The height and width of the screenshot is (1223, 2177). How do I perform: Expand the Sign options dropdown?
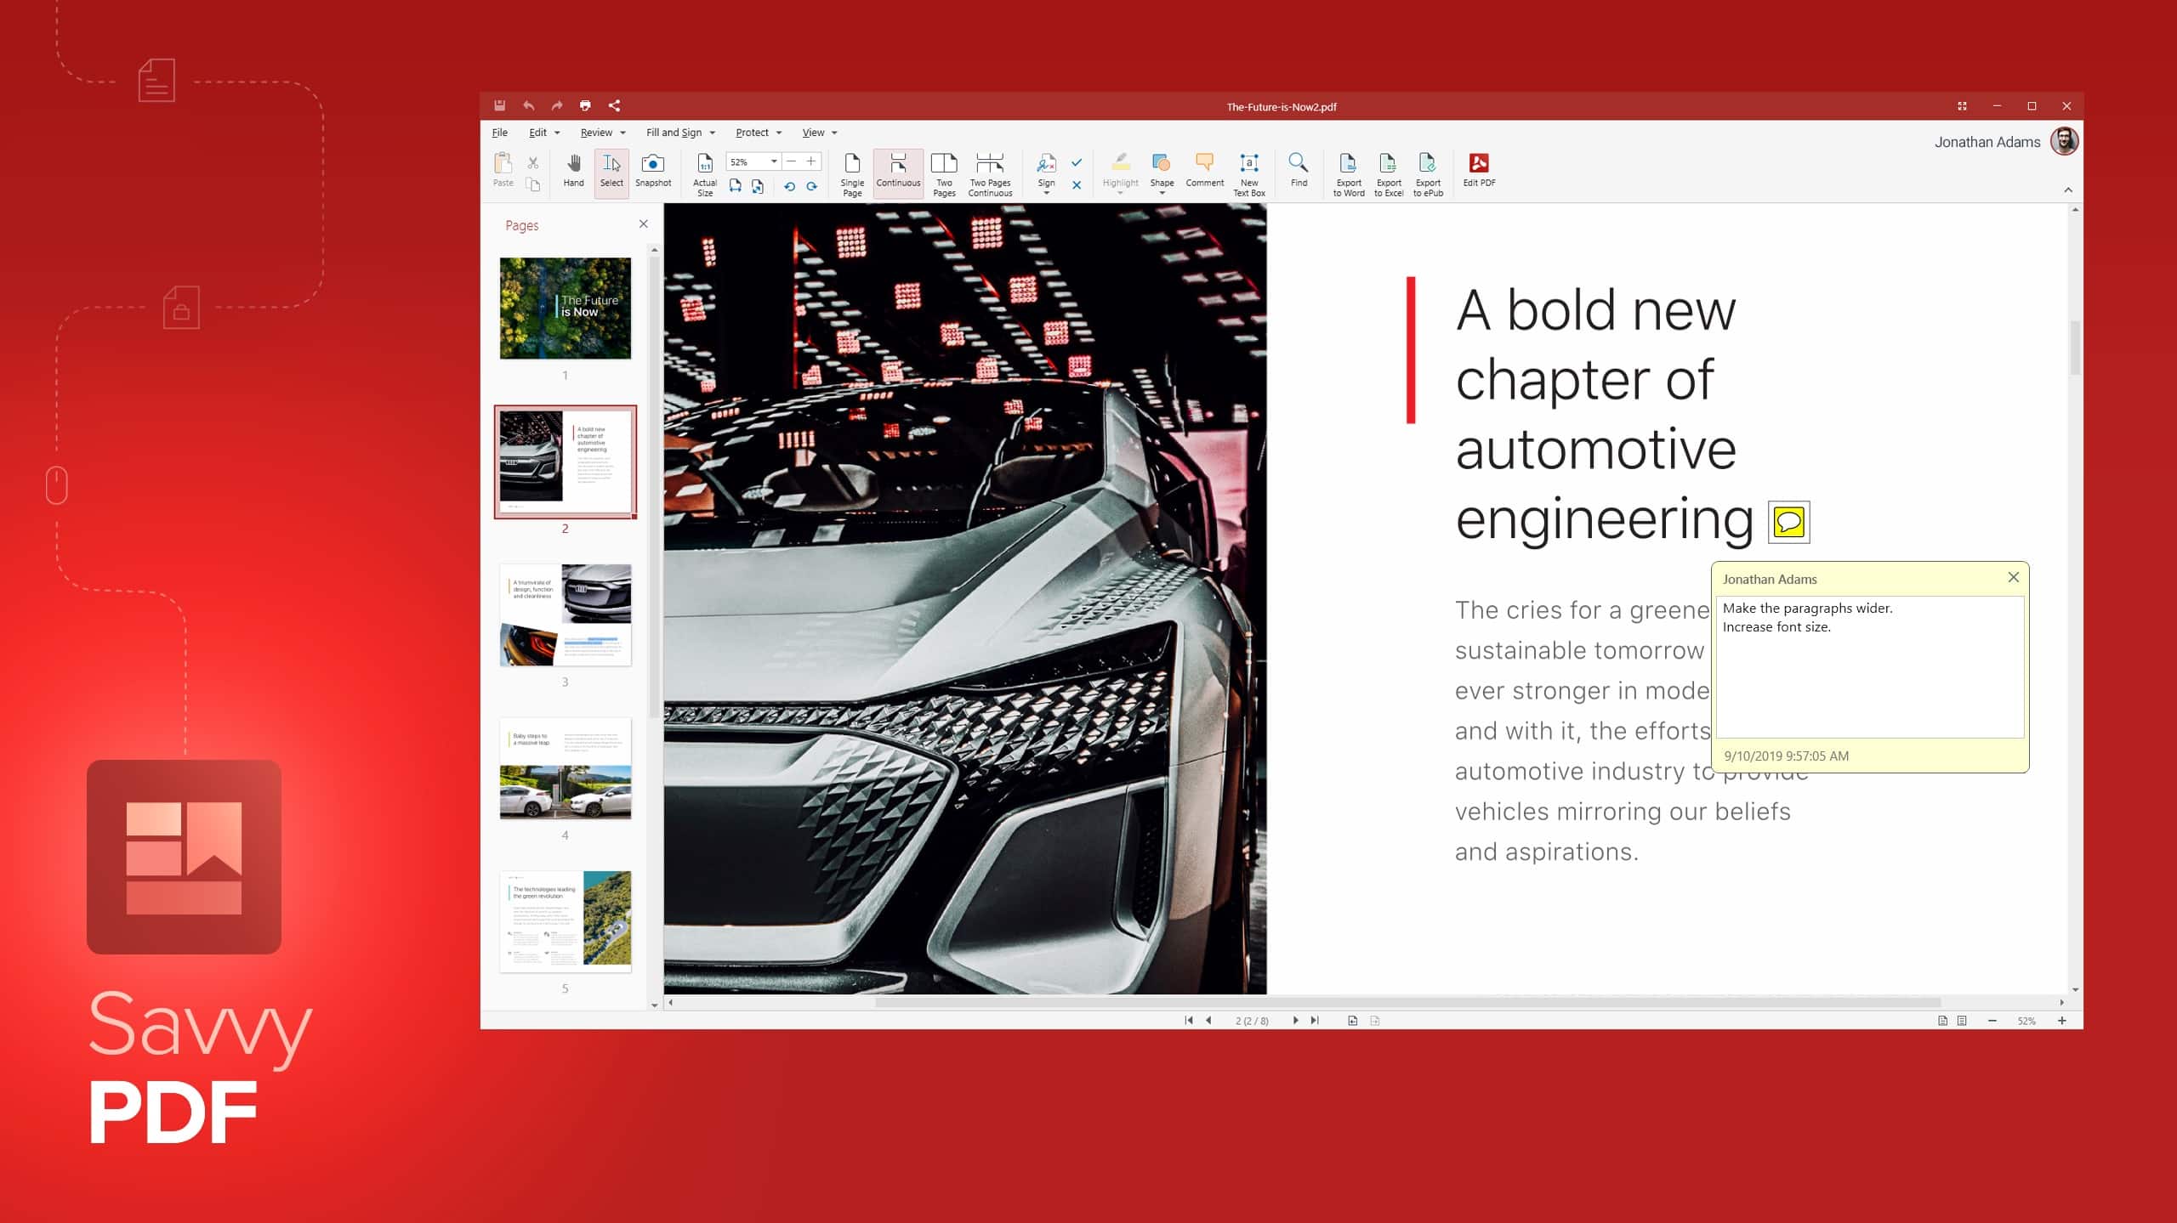(x=1046, y=194)
